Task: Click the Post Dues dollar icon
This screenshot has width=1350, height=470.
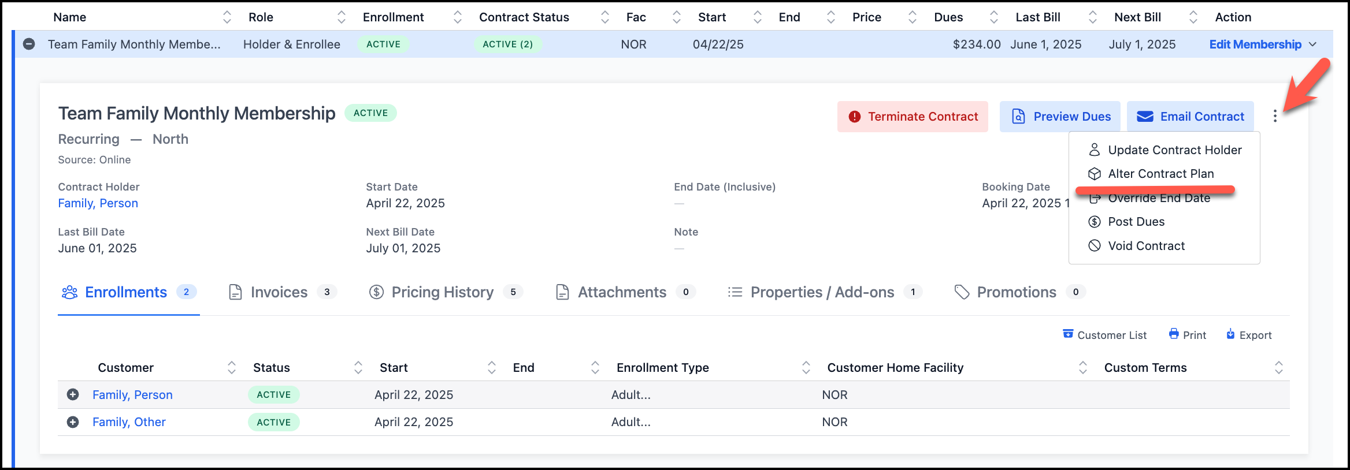Action: pyautogui.click(x=1095, y=222)
